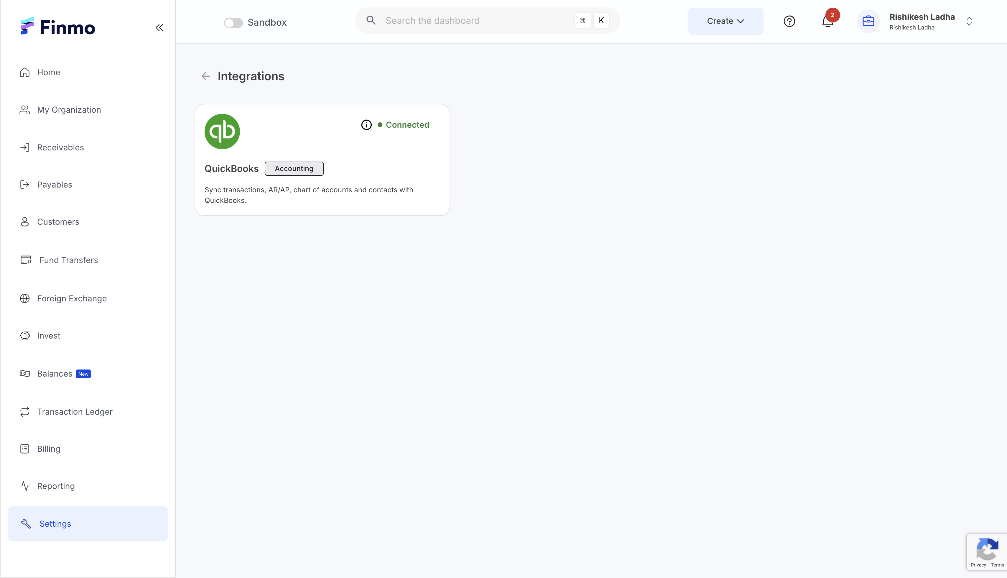
Task: Open the help question mark icon
Action: tap(789, 22)
